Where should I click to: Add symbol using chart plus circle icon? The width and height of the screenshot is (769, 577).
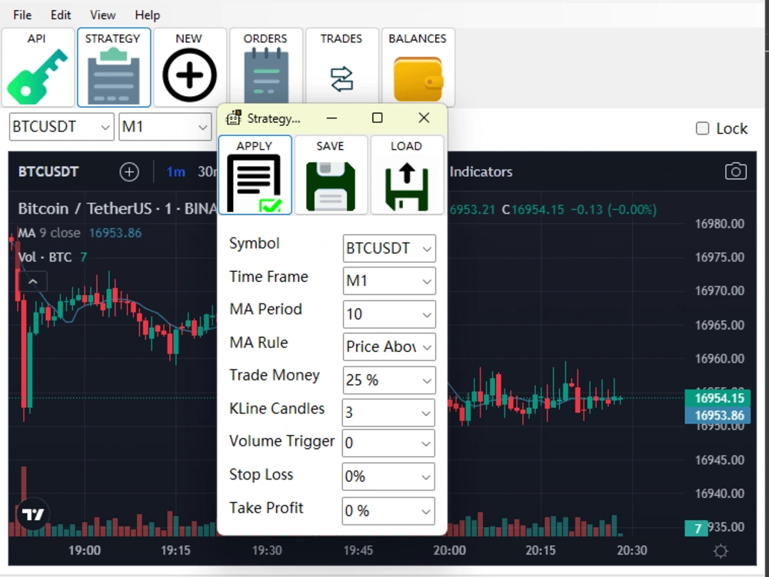129,172
